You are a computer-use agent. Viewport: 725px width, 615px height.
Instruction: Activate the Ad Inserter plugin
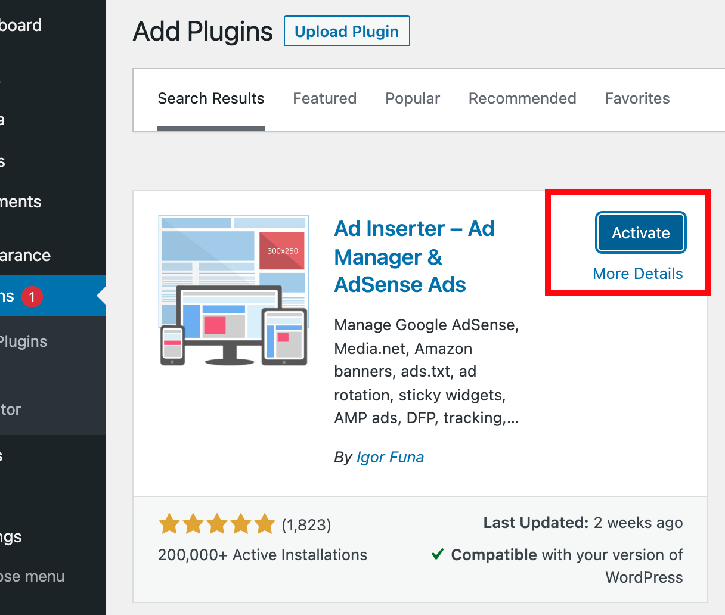click(641, 233)
